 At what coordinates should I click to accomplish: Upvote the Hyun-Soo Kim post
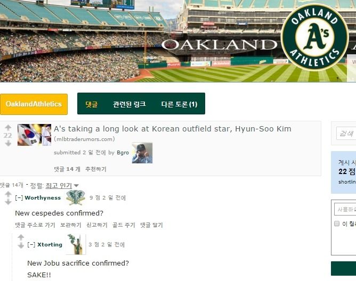tap(8, 128)
